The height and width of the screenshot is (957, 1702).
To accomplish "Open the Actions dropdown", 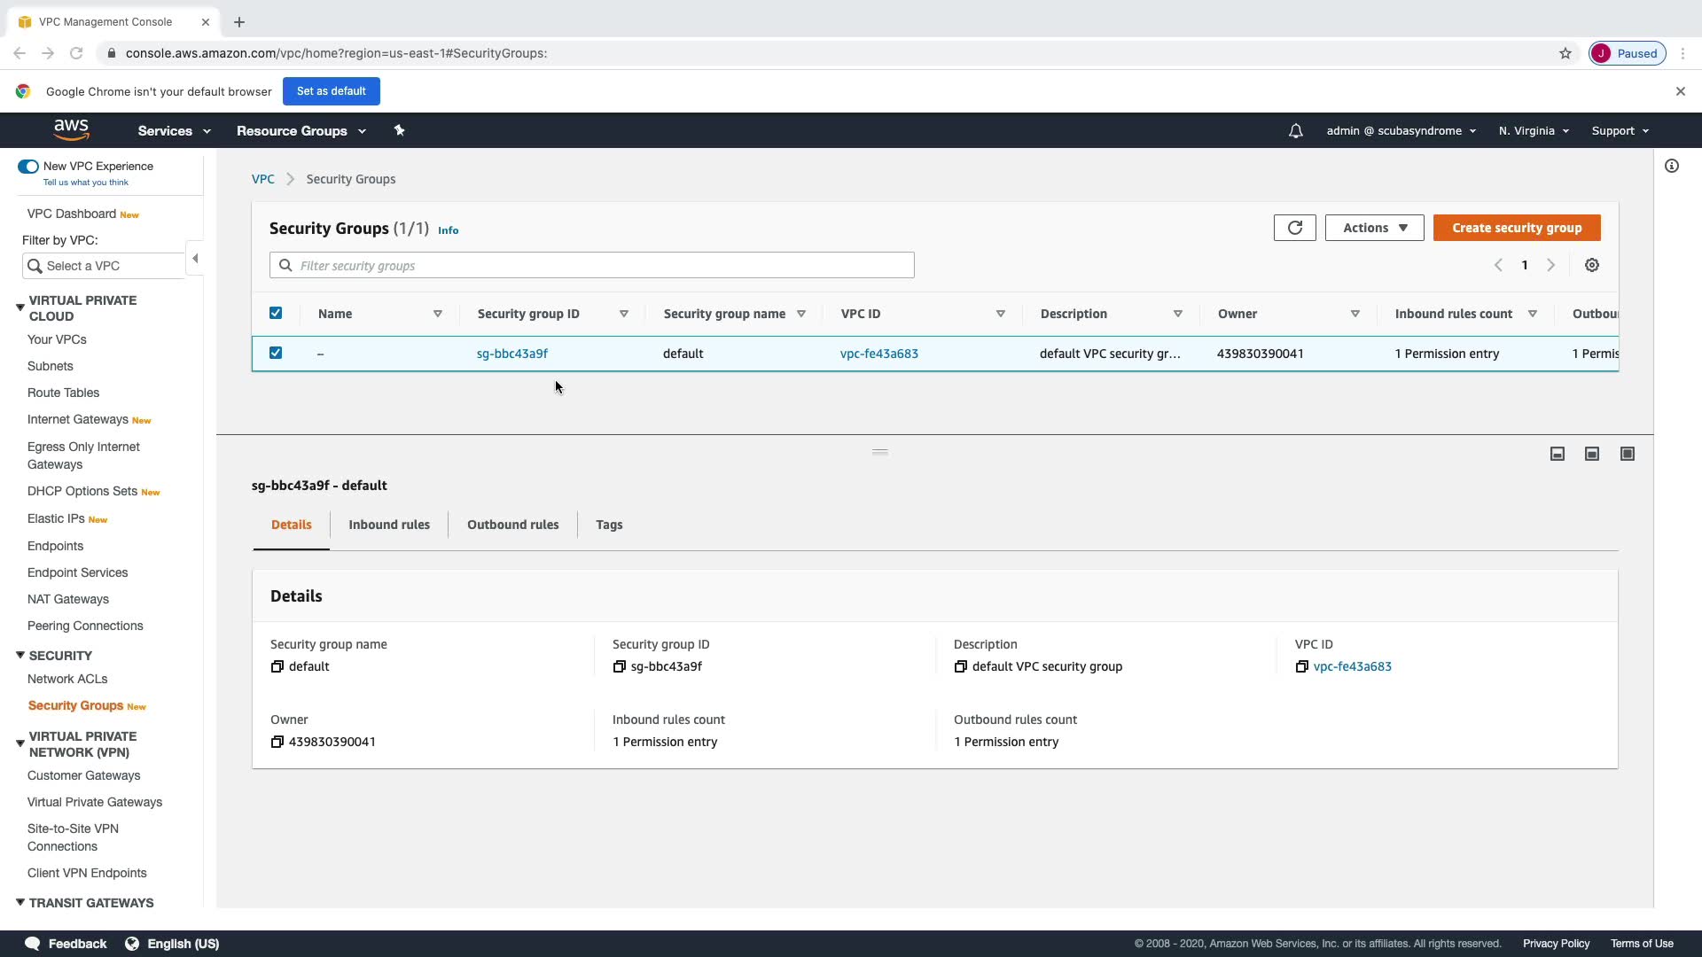I will click(1374, 228).
